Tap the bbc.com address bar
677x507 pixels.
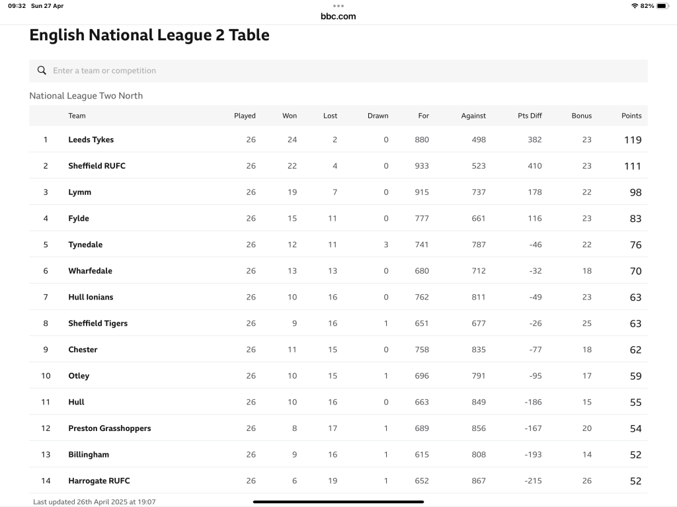[x=338, y=16]
